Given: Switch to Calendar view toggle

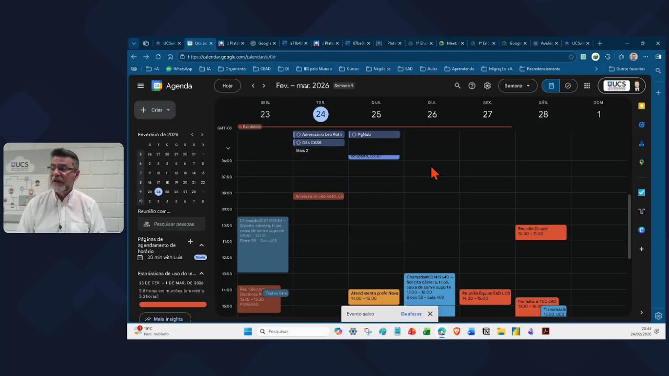Looking at the screenshot, I should coord(551,86).
